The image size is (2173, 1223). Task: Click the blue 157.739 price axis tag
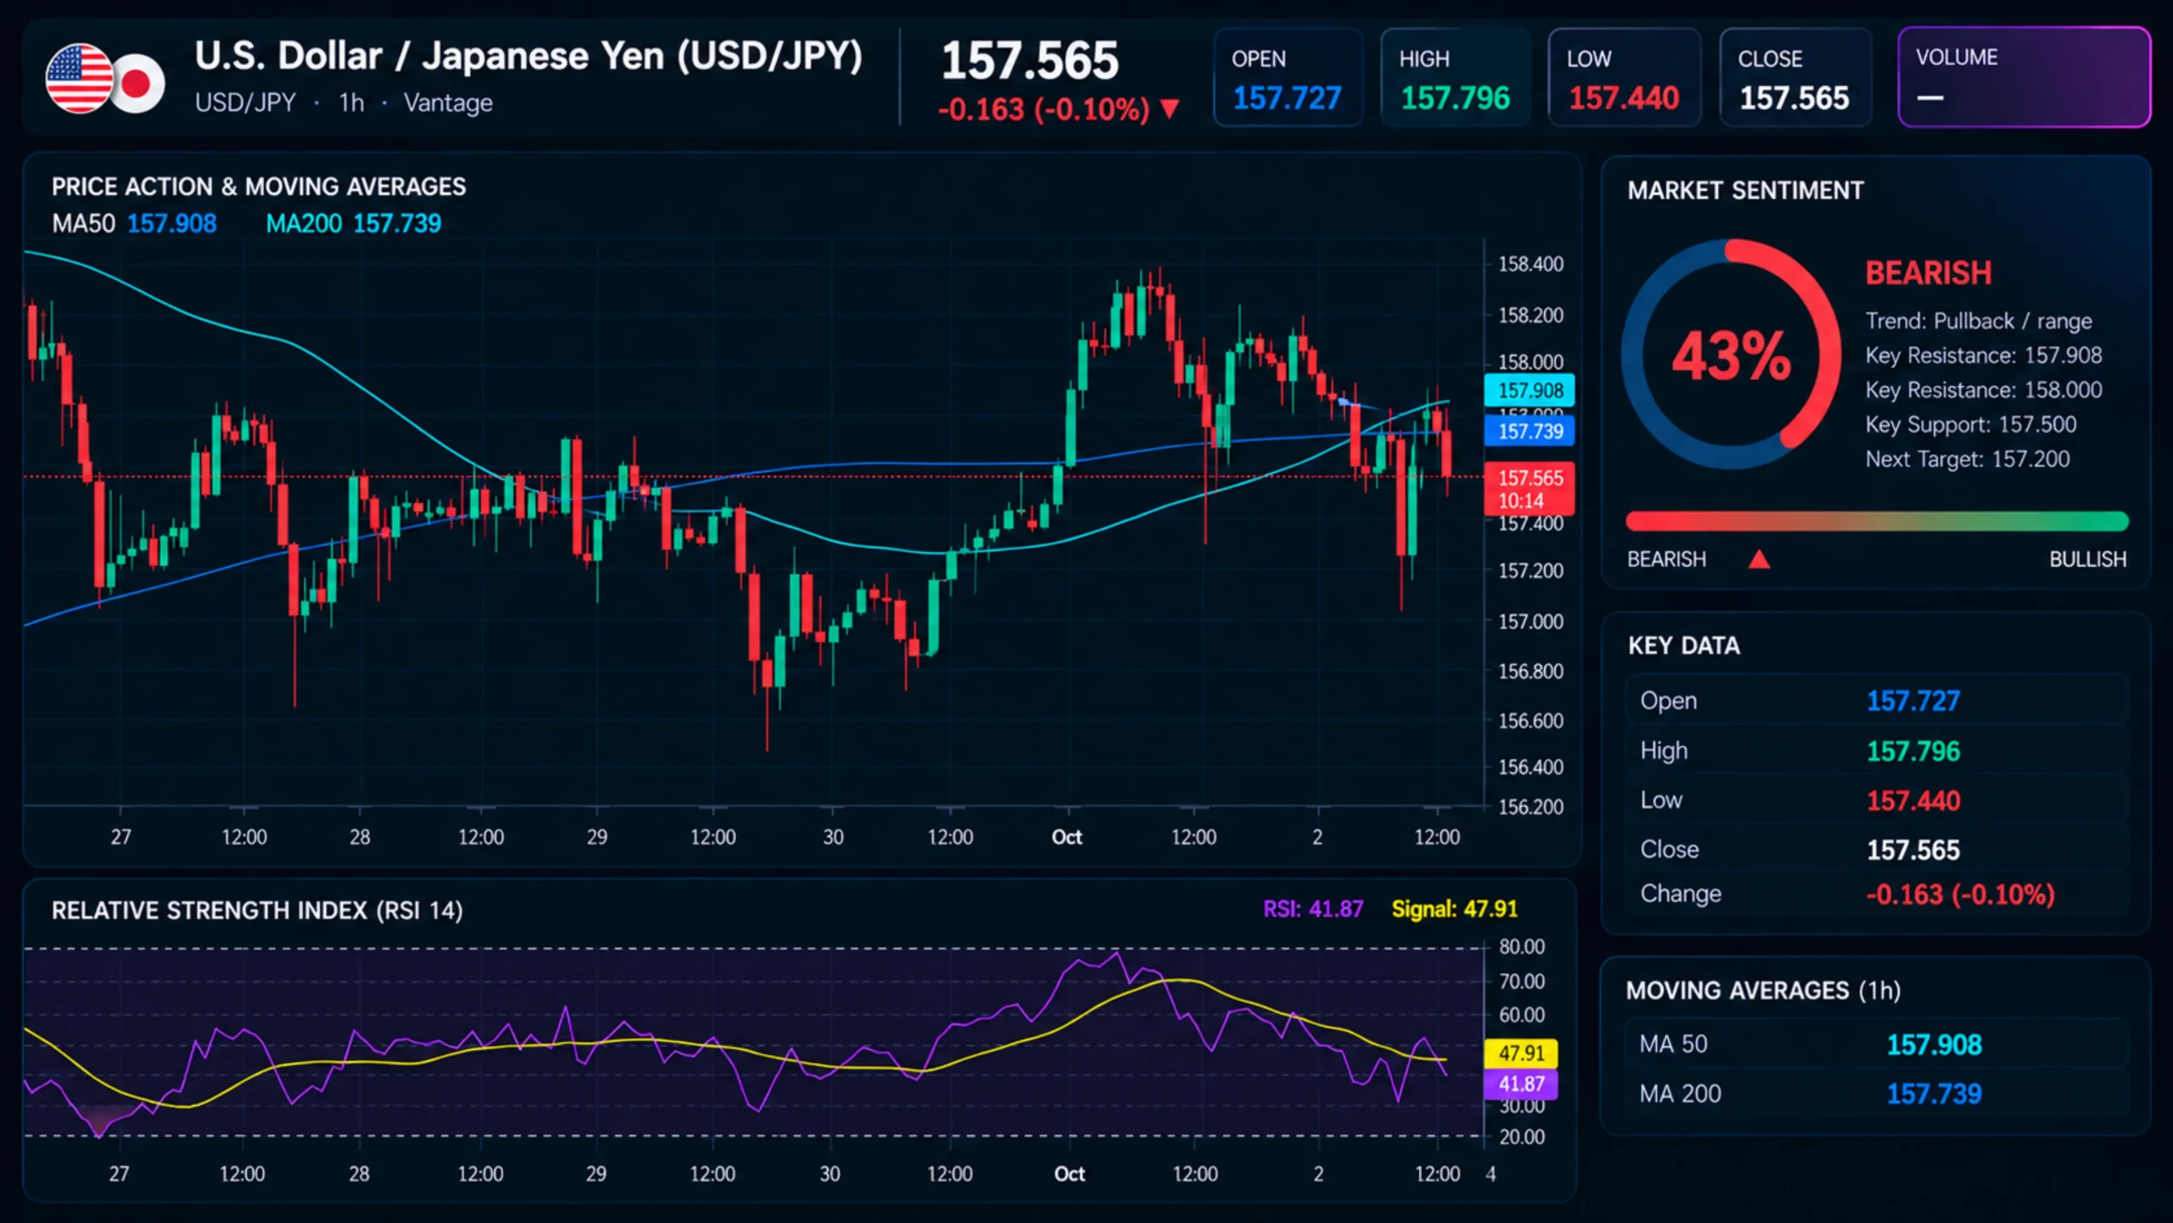click(x=1530, y=431)
